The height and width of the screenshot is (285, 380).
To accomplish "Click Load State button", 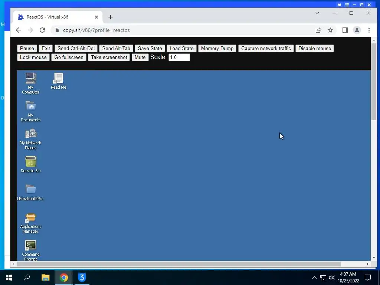I will point(181,48).
